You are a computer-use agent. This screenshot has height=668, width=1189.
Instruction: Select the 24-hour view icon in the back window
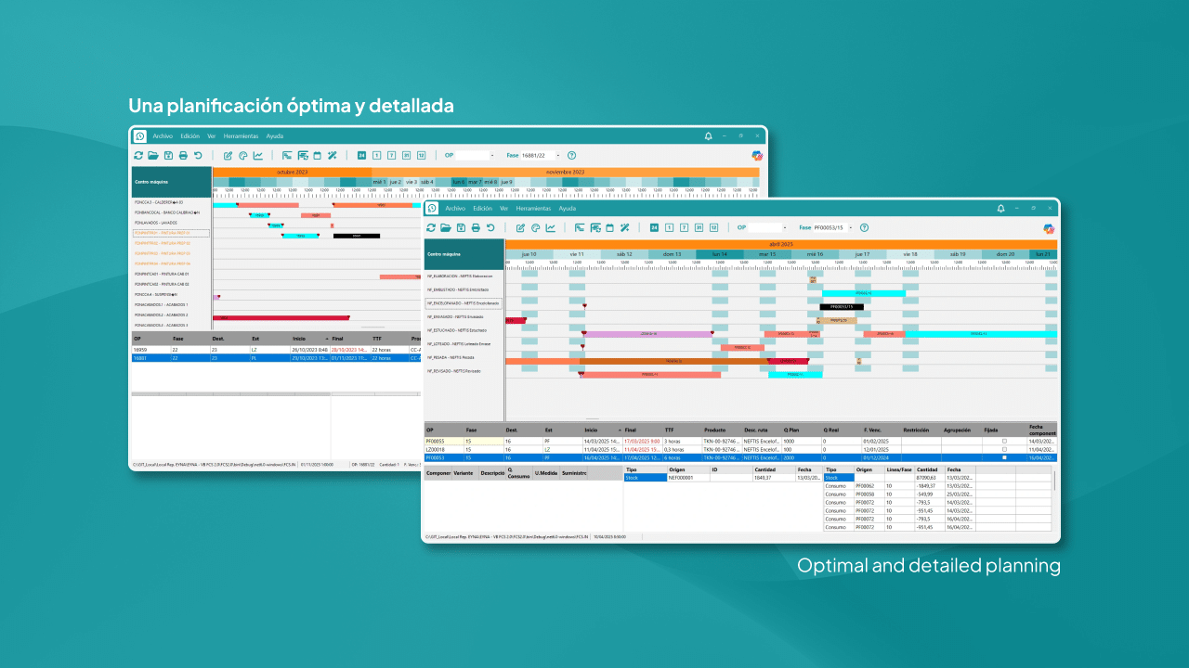tap(361, 155)
